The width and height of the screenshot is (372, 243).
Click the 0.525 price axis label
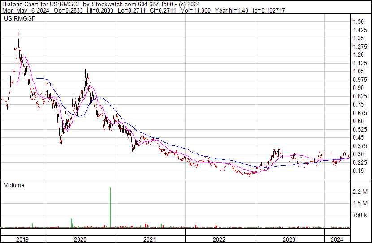[360, 129]
